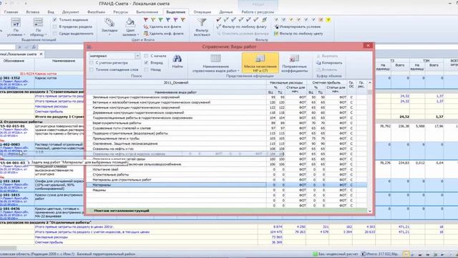Toggle С начала checkbox in dialog
The height and width of the screenshot is (258, 458).
146,56
